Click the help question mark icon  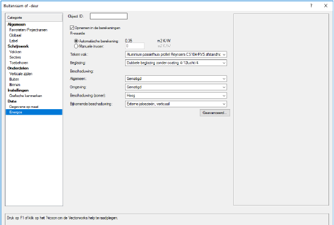coord(311,5)
